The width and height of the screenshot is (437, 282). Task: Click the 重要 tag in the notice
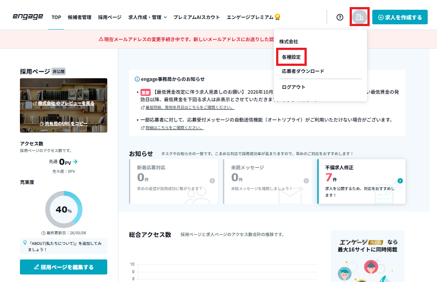(145, 92)
